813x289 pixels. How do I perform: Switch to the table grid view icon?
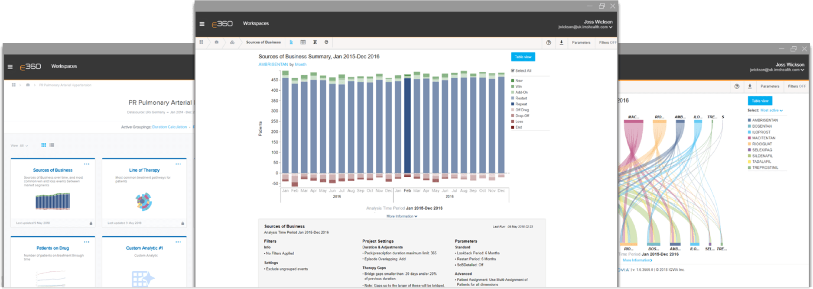[303, 42]
